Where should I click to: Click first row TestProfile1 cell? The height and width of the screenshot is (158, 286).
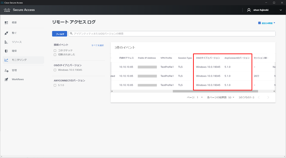pyautogui.click(x=167, y=67)
